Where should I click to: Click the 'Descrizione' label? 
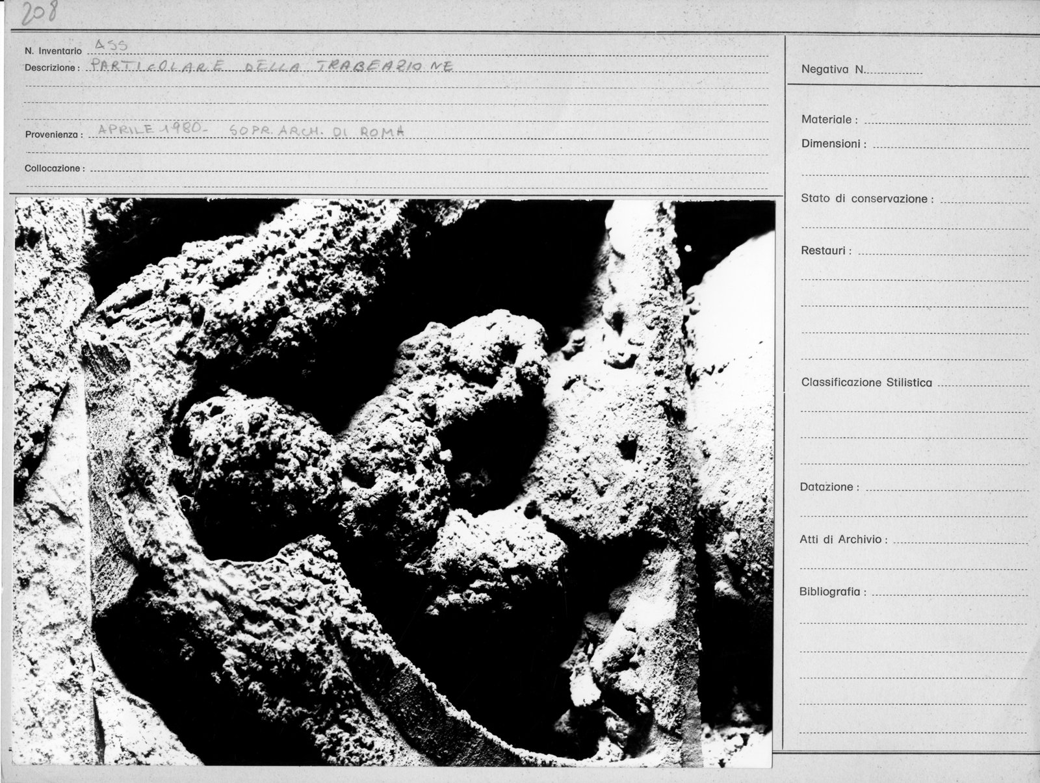tap(52, 68)
